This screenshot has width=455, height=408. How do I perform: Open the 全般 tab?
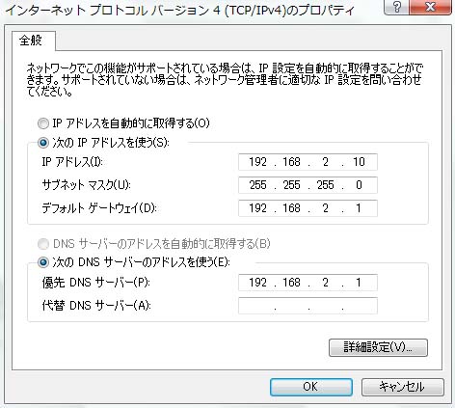point(31,41)
